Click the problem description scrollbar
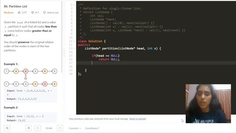 62,37
